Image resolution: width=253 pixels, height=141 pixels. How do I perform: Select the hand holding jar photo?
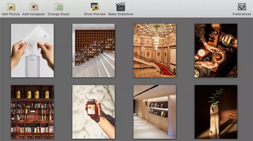click(x=94, y=112)
